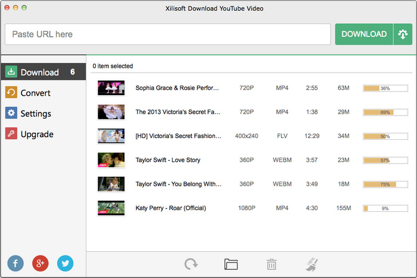Click the 36% download progress bar
This screenshot has width=417, height=278.
point(385,88)
